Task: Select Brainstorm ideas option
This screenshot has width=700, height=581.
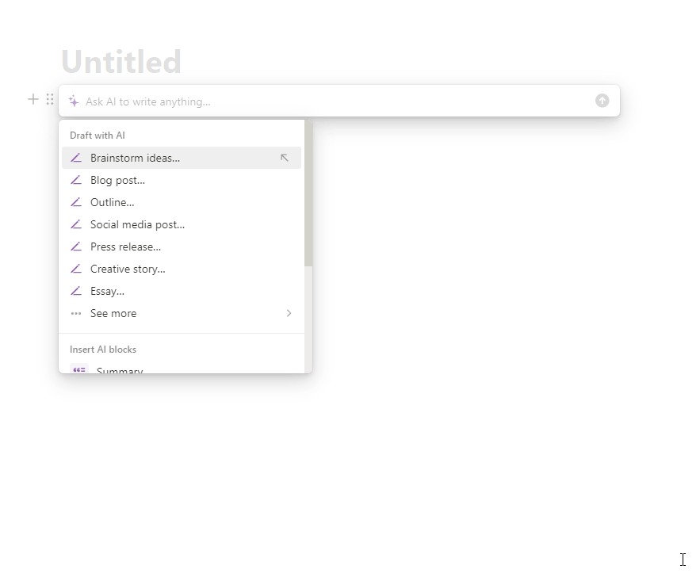Action: coord(182,158)
